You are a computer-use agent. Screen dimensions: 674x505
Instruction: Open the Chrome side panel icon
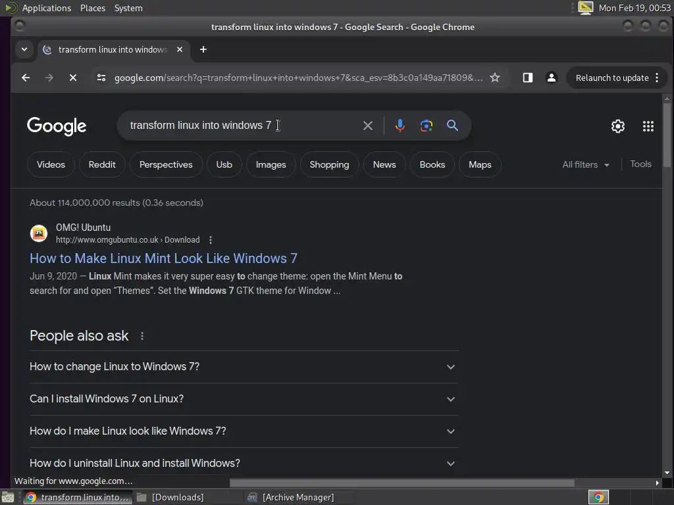click(528, 78)
